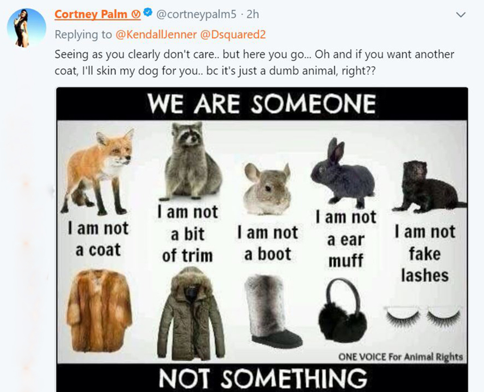Click the fox picture in the image
This screenshot has height=392, width=484.
pos(98,172)
